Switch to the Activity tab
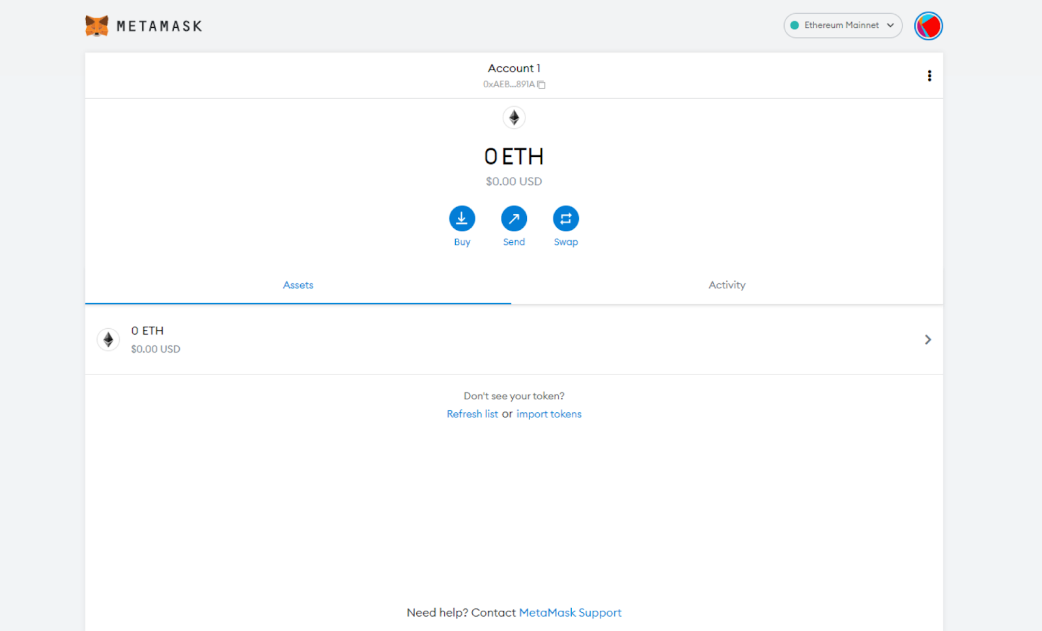The width and height of the screenshot is (1042, 631). click(727, 285)
